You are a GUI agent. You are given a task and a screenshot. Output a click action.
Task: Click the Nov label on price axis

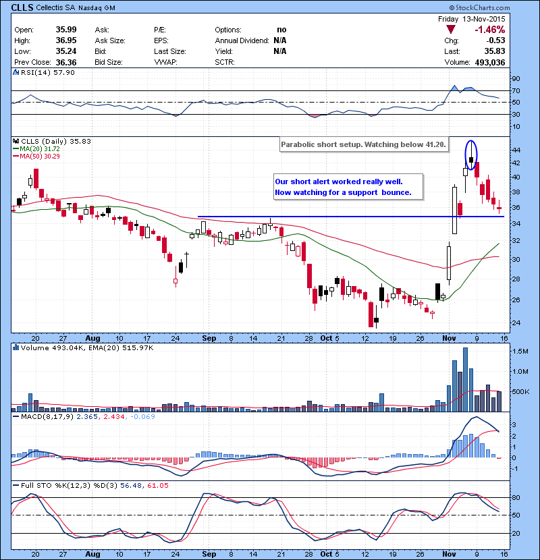[x=449, y=338]
